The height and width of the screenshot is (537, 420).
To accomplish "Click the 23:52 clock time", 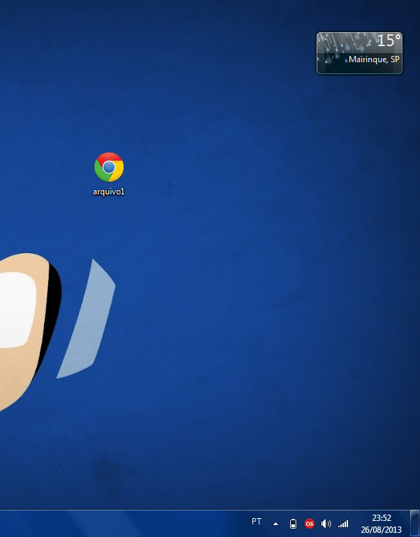I will 381,518.
